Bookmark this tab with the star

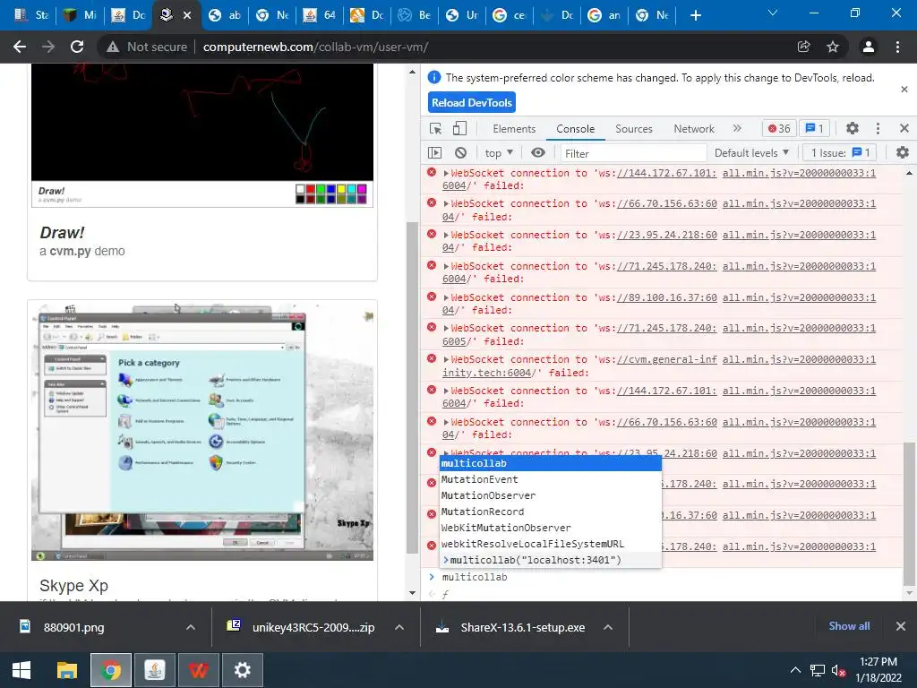tap(833, 47)
